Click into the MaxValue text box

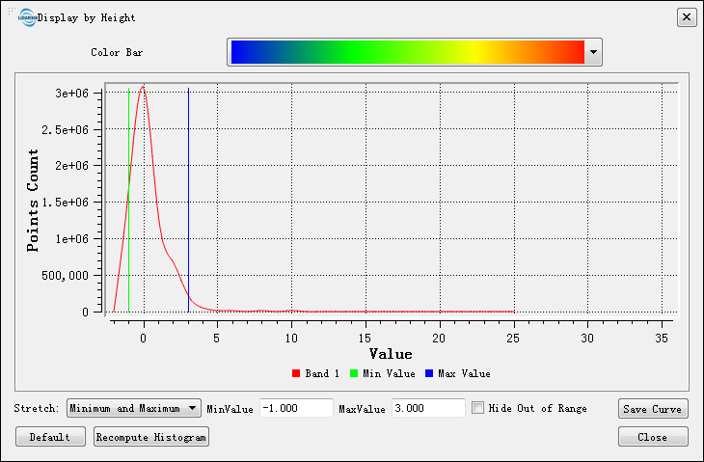coord(428,408)
